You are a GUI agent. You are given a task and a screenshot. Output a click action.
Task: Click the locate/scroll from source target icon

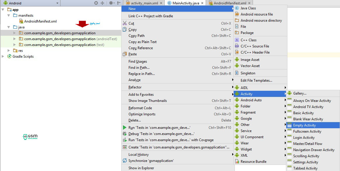[x=96, y=3]
